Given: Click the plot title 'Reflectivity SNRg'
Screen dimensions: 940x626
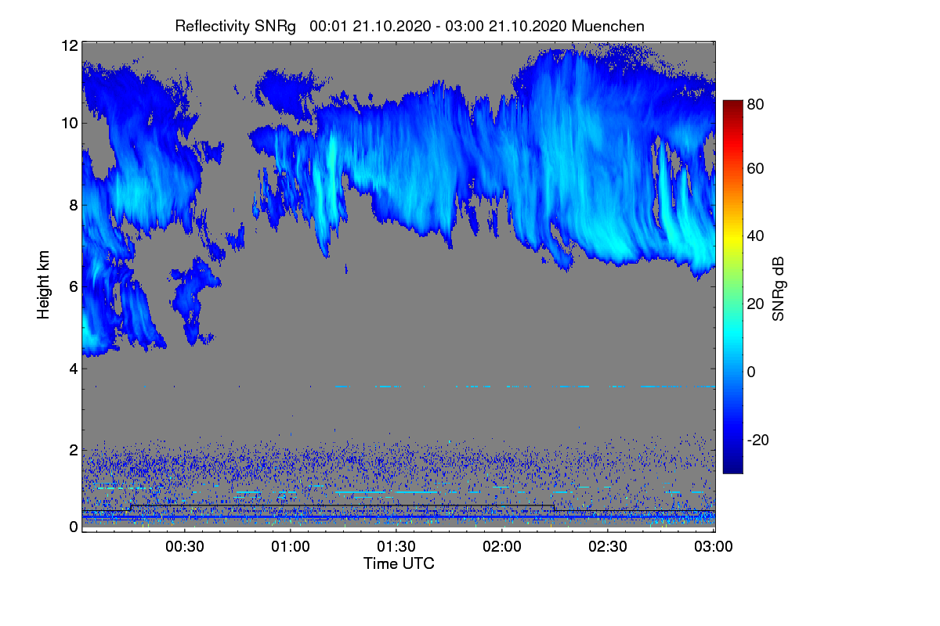Looking at the screenshot, I should [236, 26].
